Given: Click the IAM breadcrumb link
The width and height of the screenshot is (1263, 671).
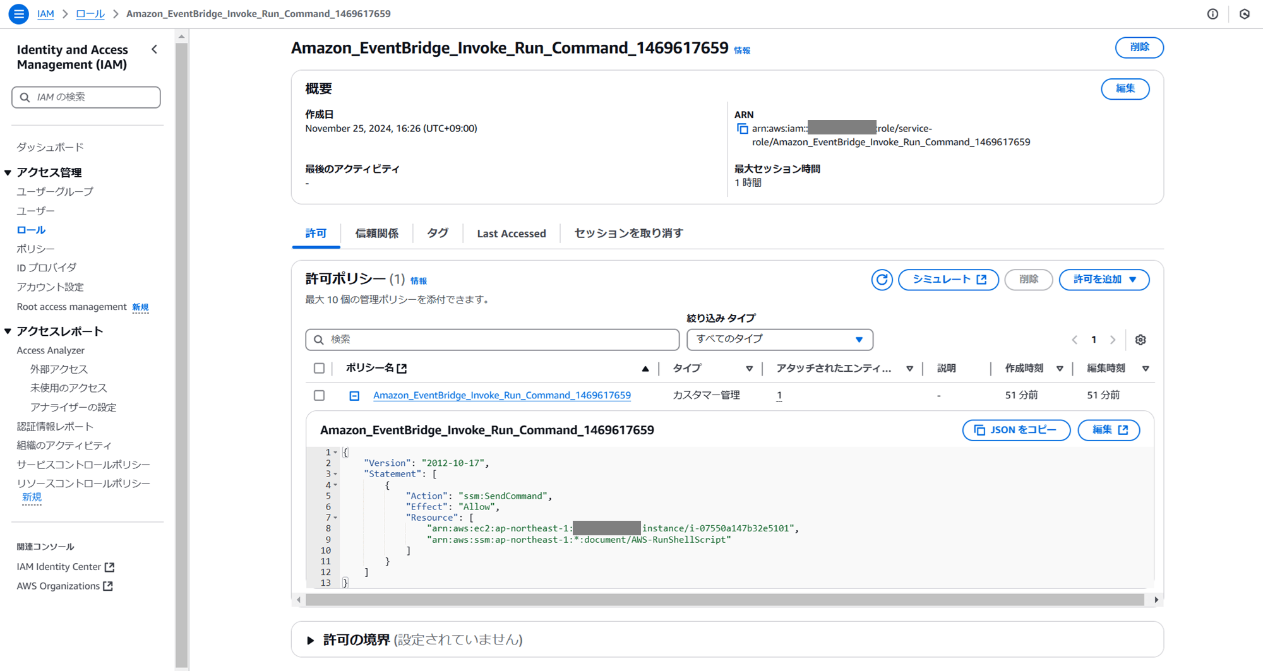Looking at the screenshot, I should pyautogui.click(x=45, y=14).
